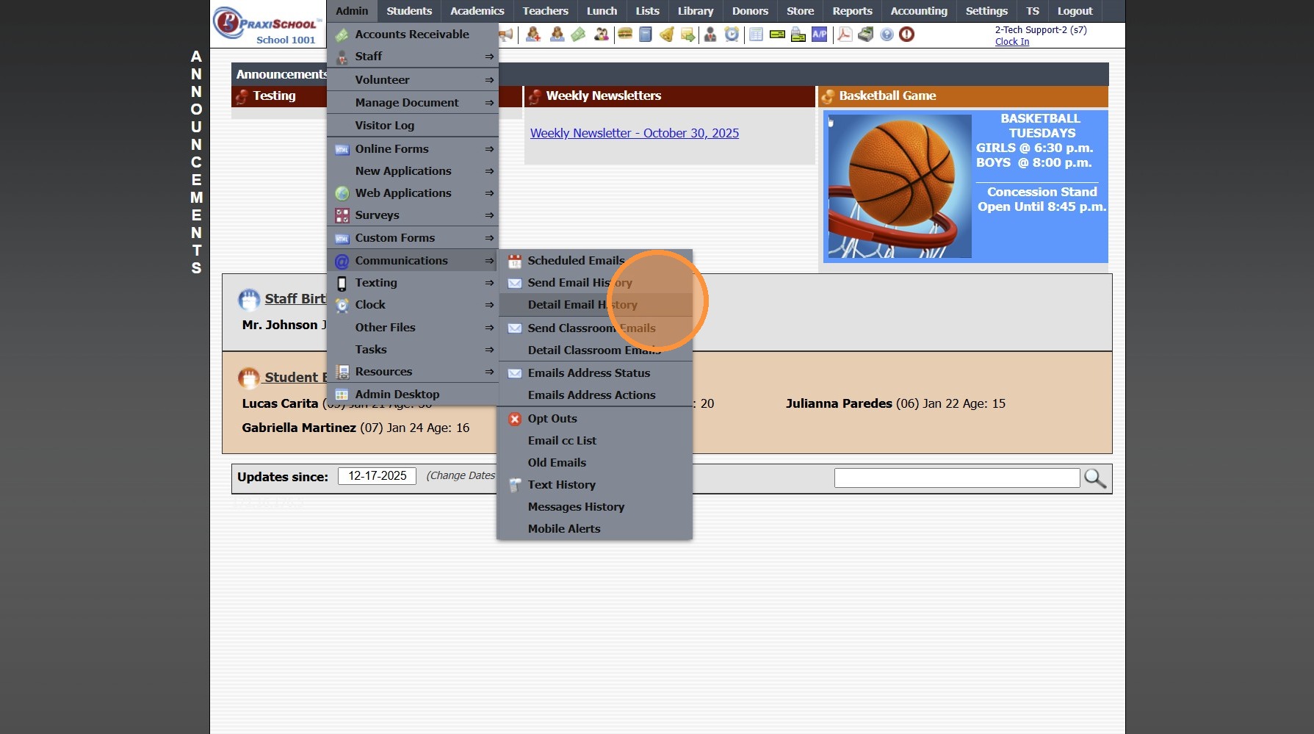
Task: Expand the Custom Forms submenu
Action: point(413,238)
